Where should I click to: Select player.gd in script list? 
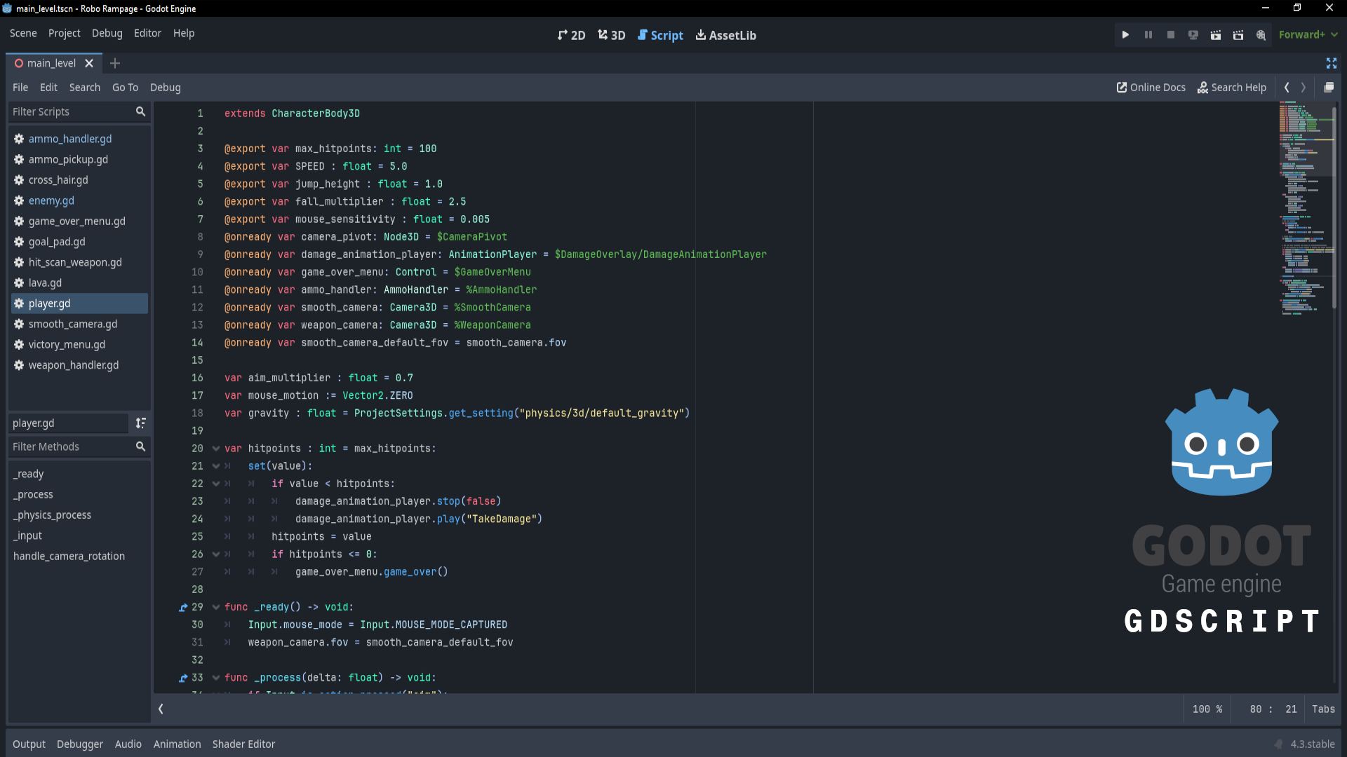79,304
